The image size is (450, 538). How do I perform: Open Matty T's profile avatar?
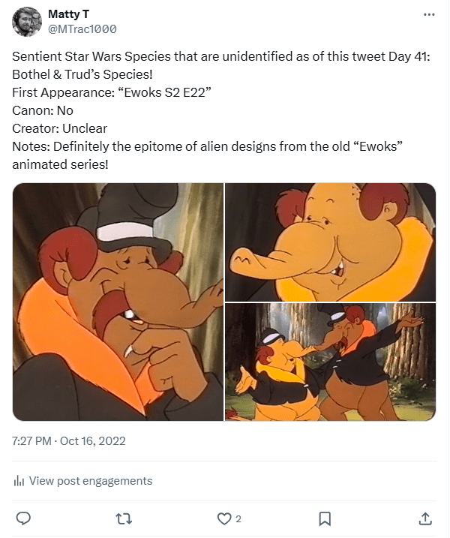(26, 22)
